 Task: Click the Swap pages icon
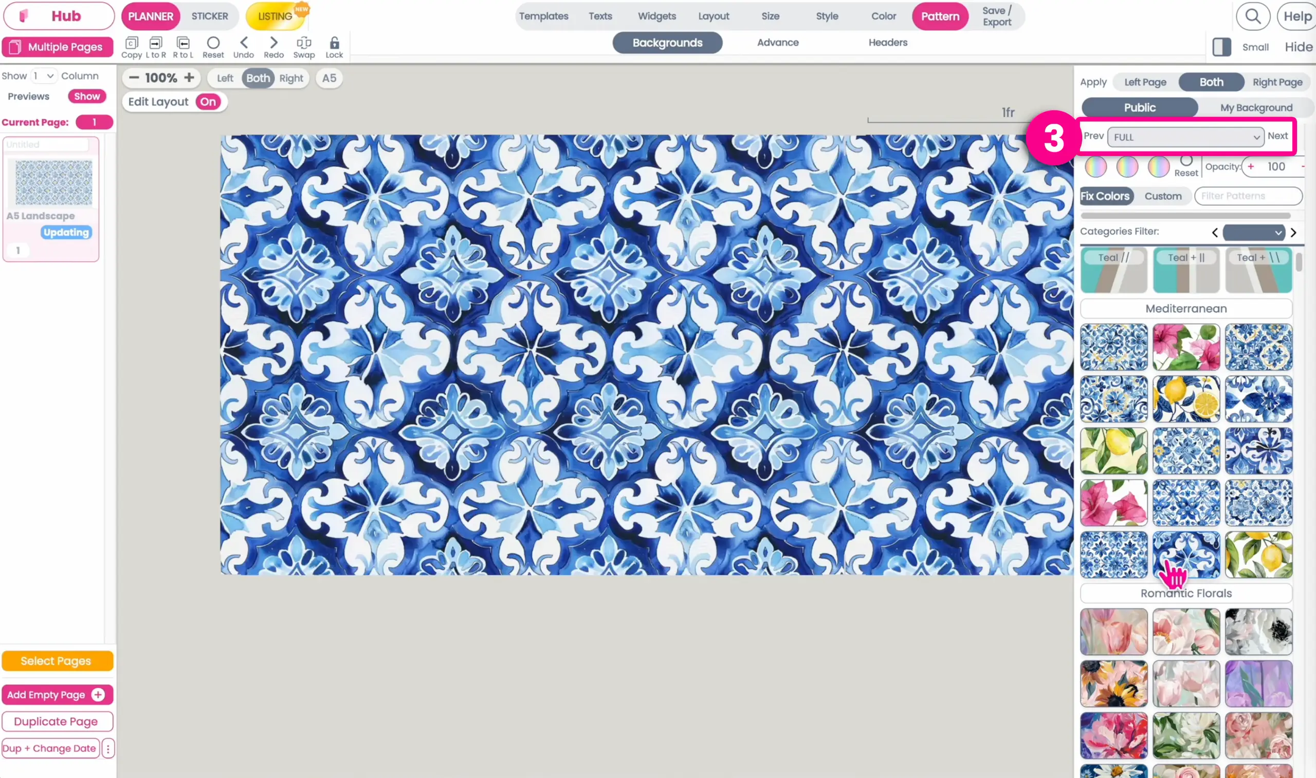[x=304, y=43]
